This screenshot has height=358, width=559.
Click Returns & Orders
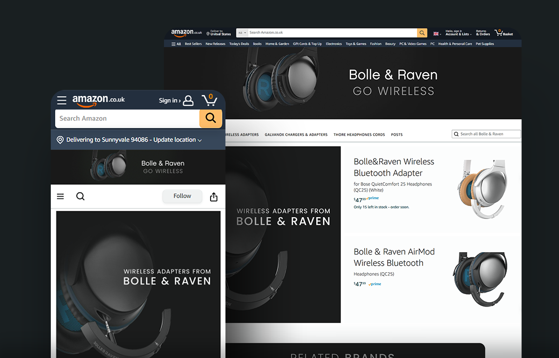click(483, 33)
